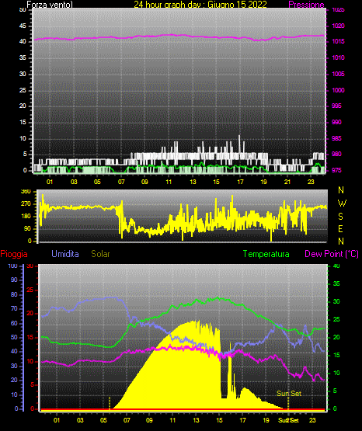Image resolution: width=362 pixels, height=431 pixels.
Task: Click the 24 hour graph day title
Action: [x=200, y=5]
